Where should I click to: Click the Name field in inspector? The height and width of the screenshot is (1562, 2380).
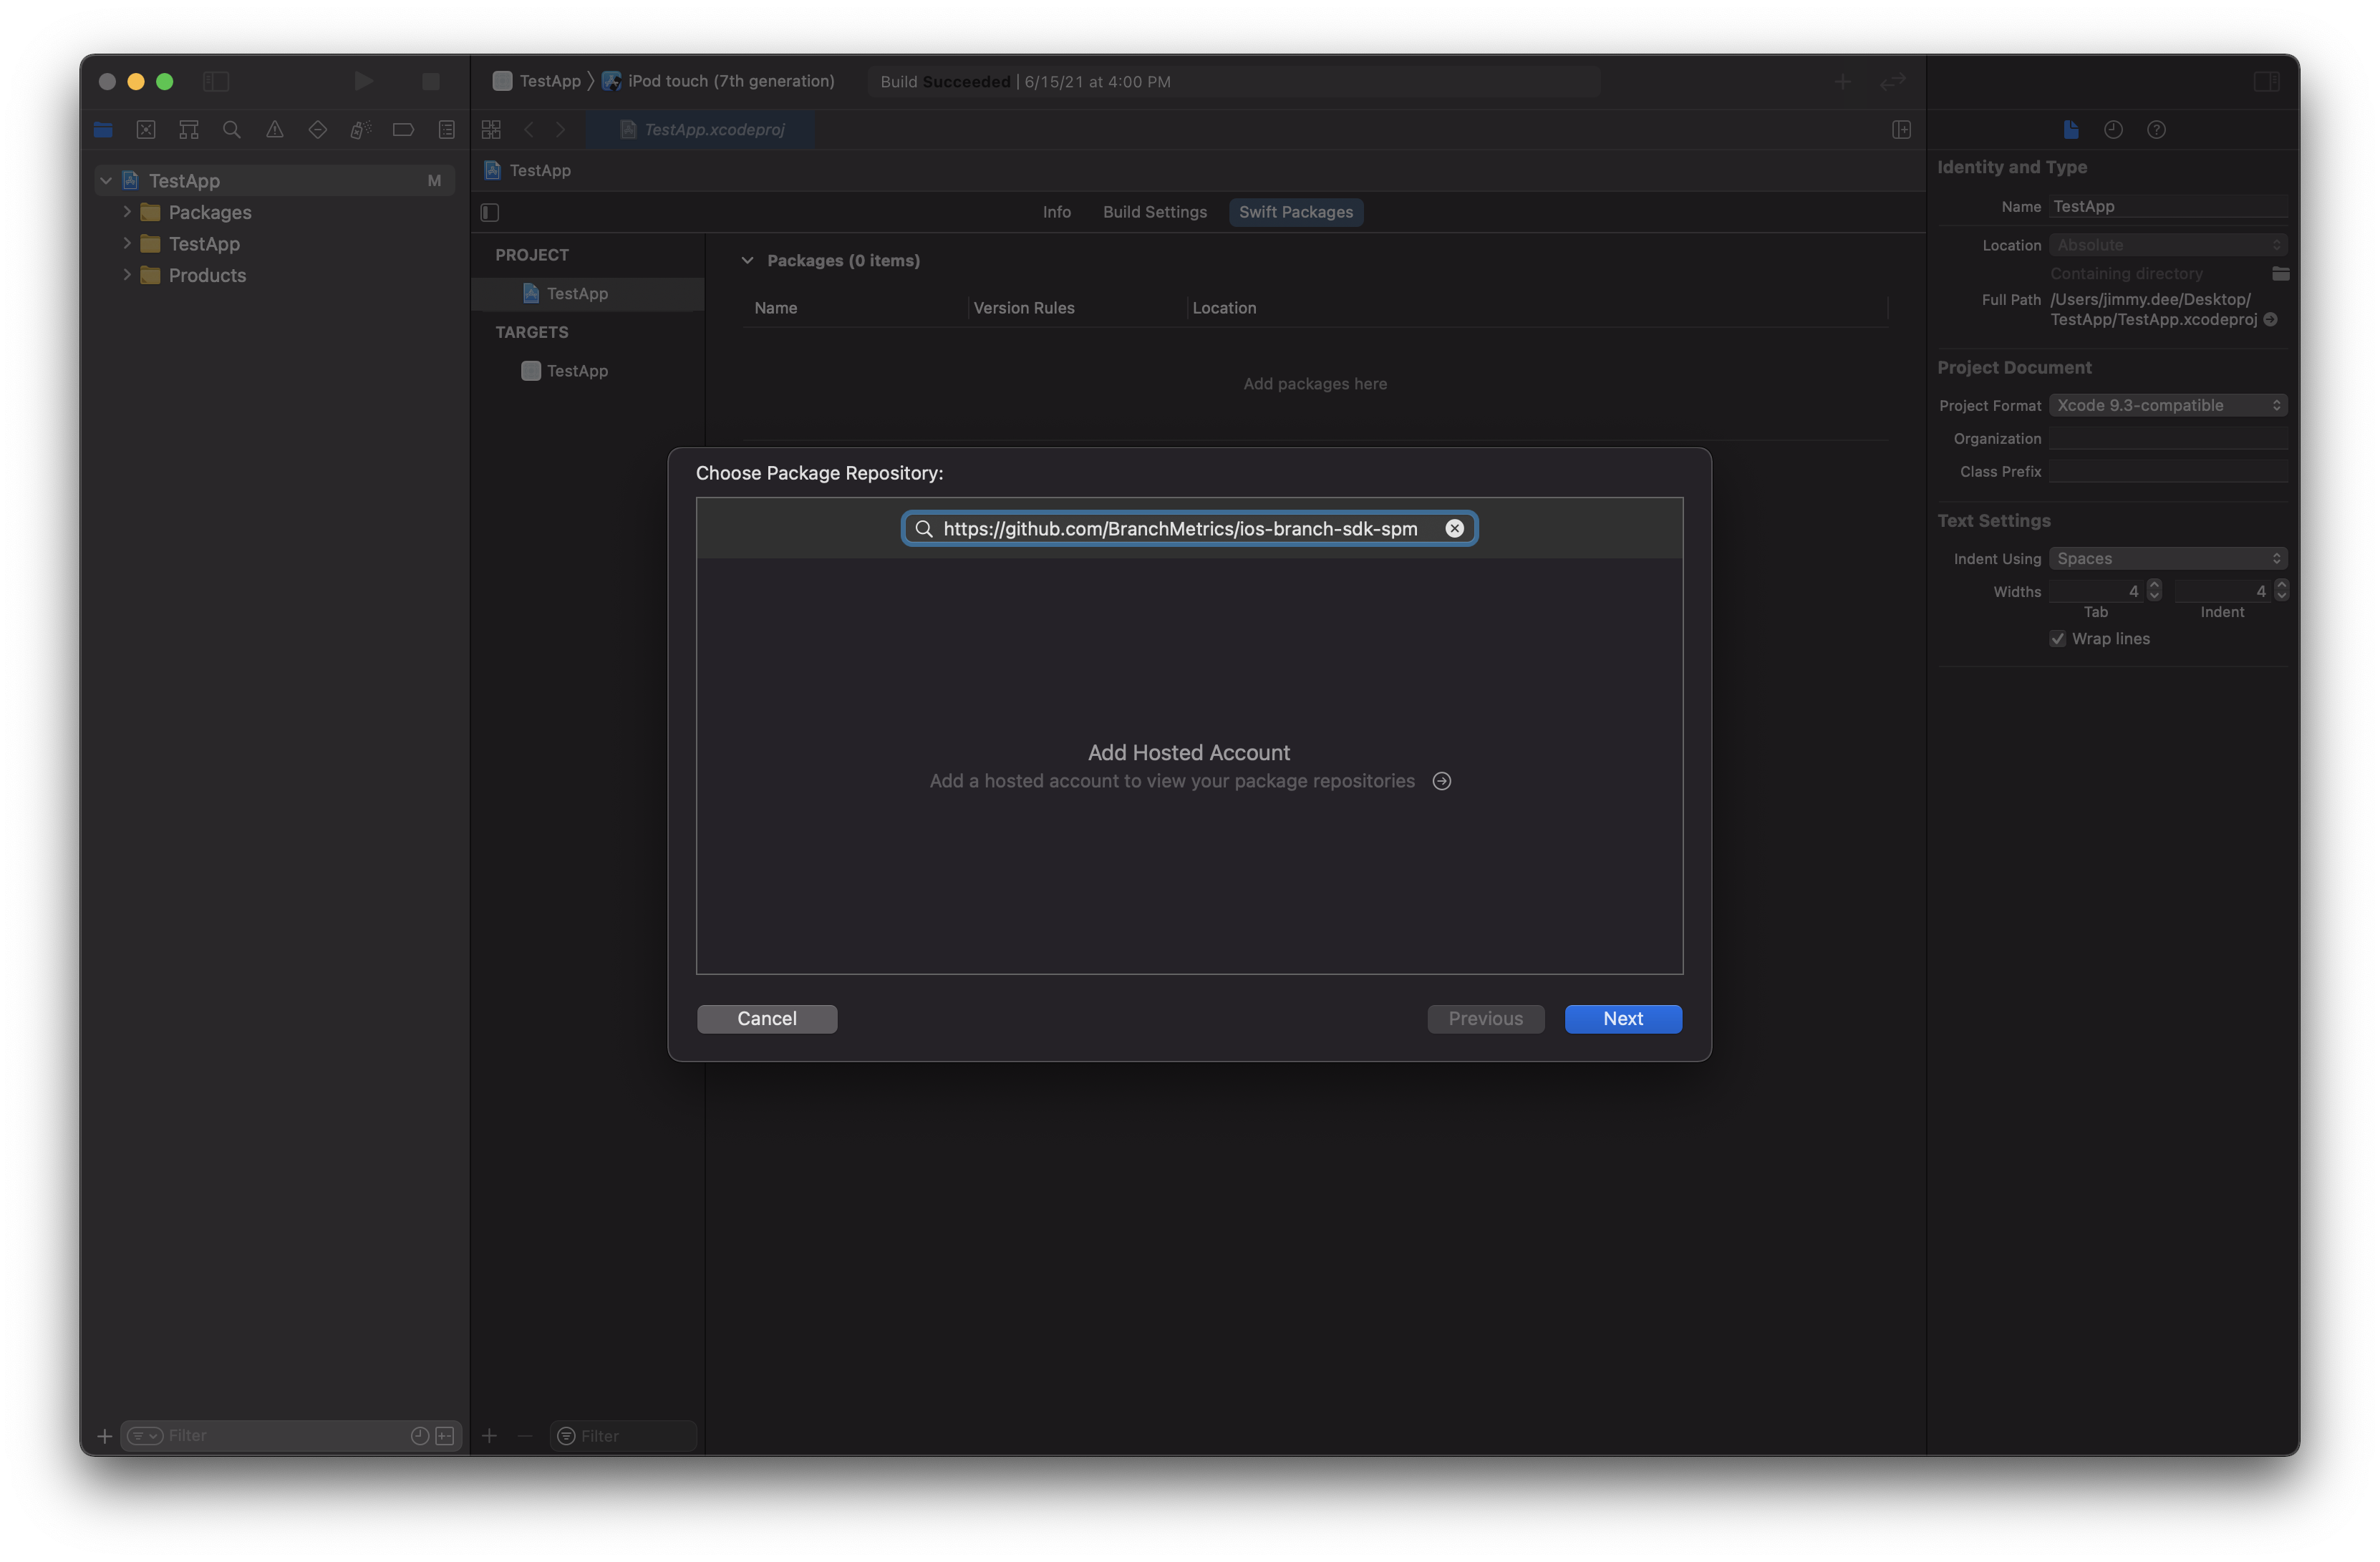pyautogui.click(x=2168, y=207)
